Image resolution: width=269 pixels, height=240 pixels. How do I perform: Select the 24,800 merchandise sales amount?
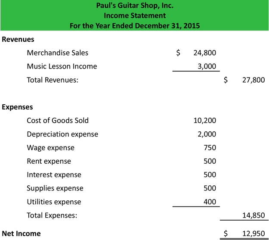tap(204, 53)
